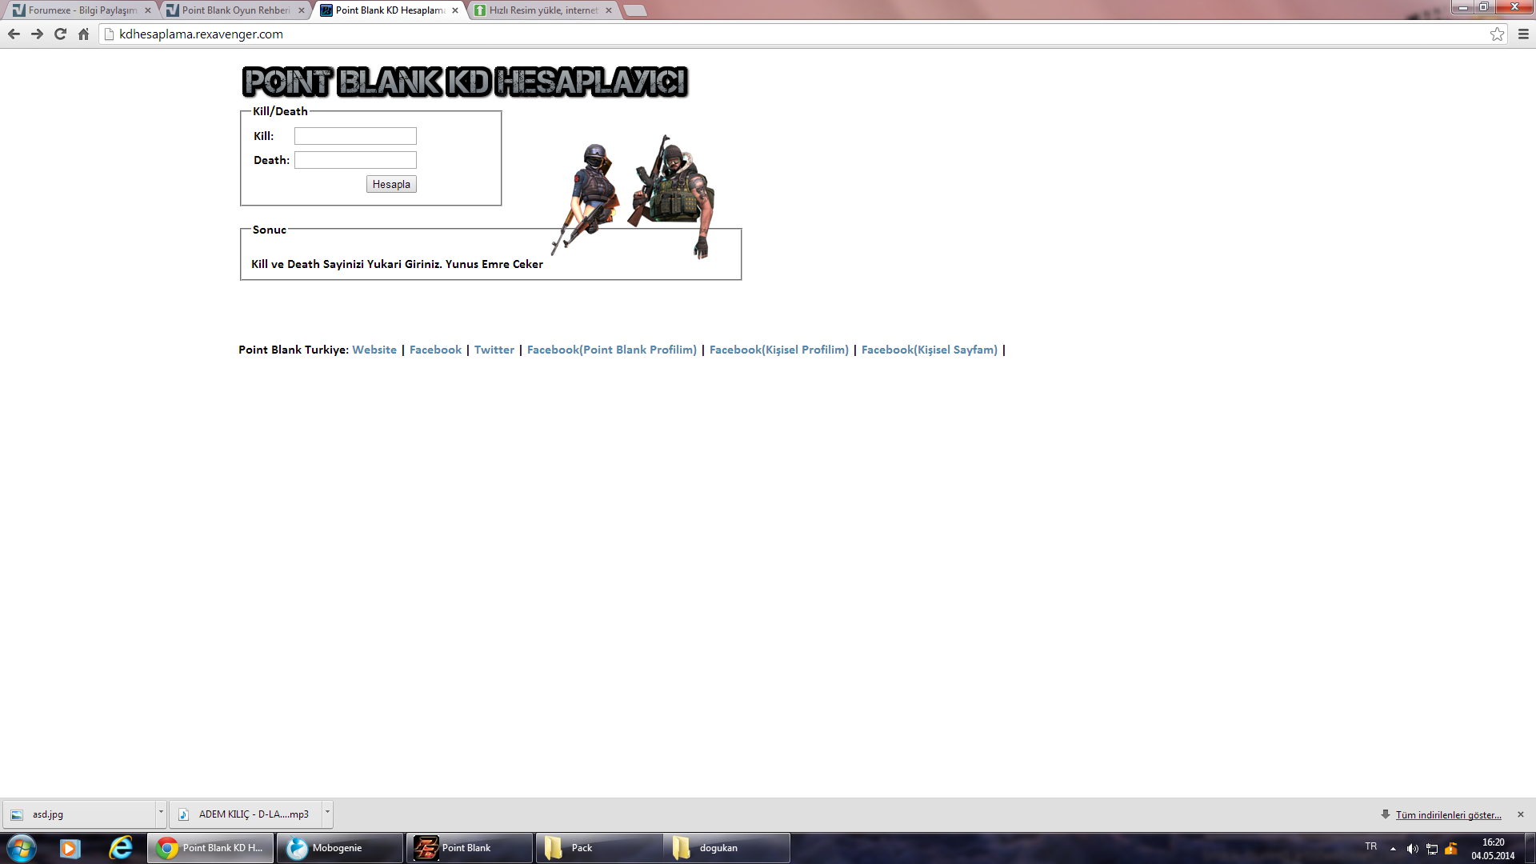Close the Point Blank Oyun Rehberi tab
The width and height of the screenshot is (1536, 864).
pos(302,10)
